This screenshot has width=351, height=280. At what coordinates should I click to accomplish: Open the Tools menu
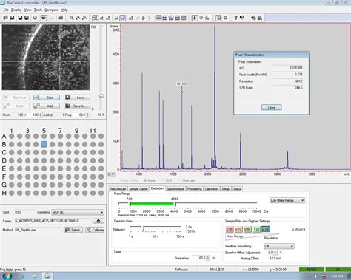tap(38, 10)
